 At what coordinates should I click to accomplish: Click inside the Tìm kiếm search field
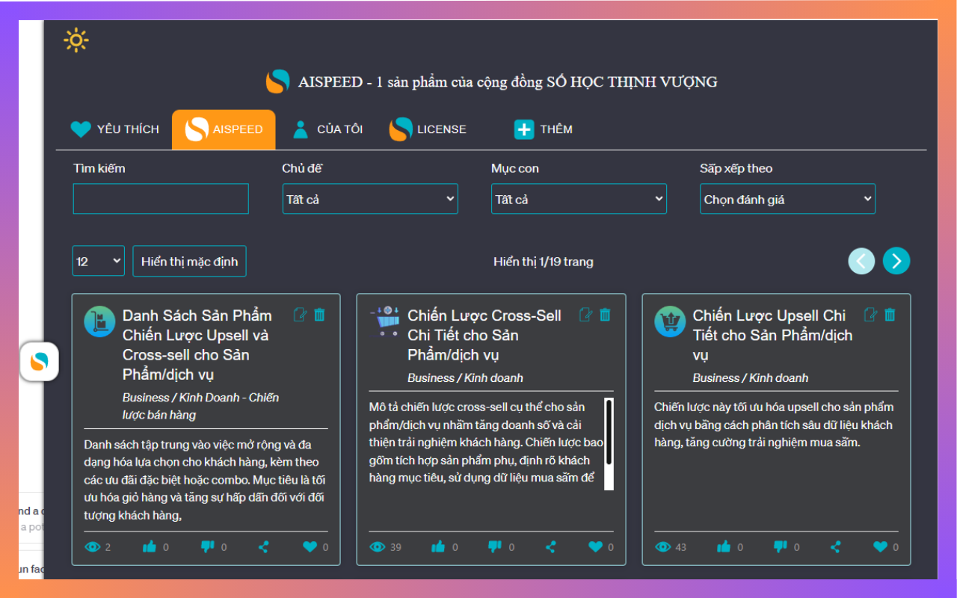point(160,198)
